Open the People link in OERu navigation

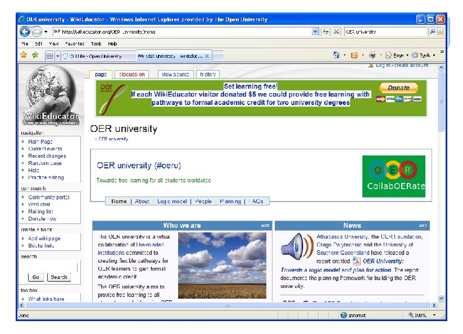click(203, 201)
